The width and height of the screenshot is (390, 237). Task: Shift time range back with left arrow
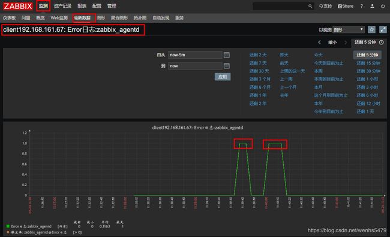(x=319, y=42)
